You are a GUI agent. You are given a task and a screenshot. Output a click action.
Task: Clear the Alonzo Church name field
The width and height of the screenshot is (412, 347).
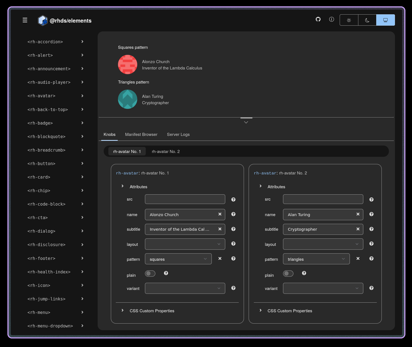pos(220,214)
